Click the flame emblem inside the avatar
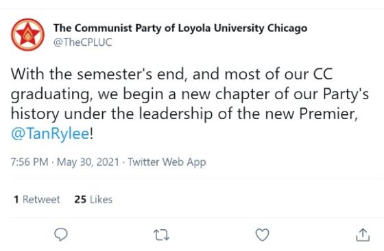 (x=27, y=36)
